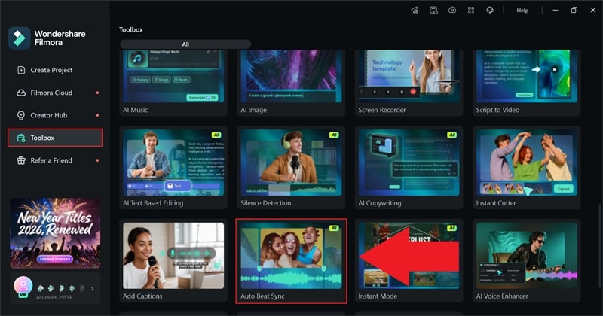This screenshot has height=316, width=603.
Task: Click the Refer a Friend label
Action: point(51,160)
